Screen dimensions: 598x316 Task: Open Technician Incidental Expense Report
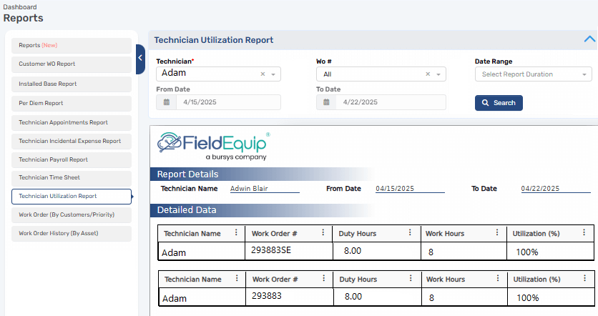(72, 142)
